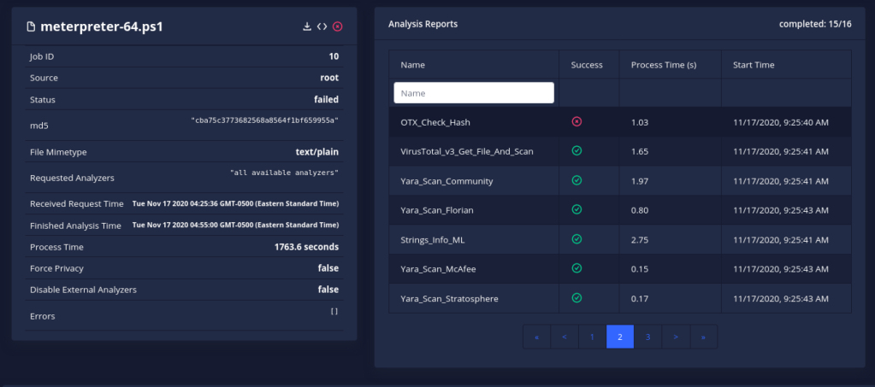The height and width of the screenshot is (387, 875).
Task: Click the file icon beside meterpreter-64.ps1 title
Action: (x=32, y=26)
